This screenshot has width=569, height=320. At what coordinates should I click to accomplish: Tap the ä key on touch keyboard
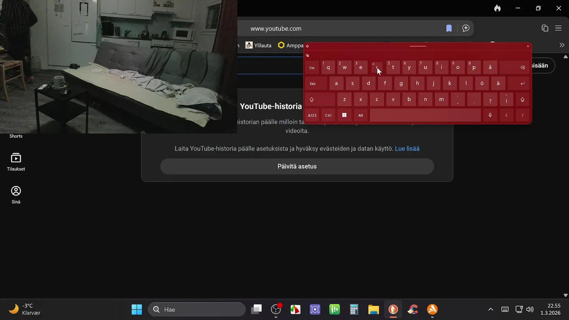tap(498, 84)
